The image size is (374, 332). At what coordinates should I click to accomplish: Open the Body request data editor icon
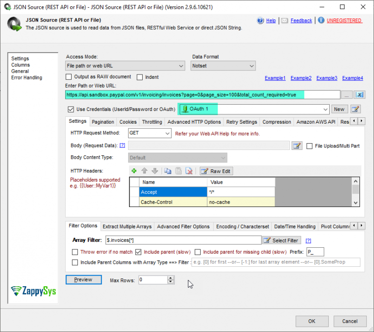(297, 146)
